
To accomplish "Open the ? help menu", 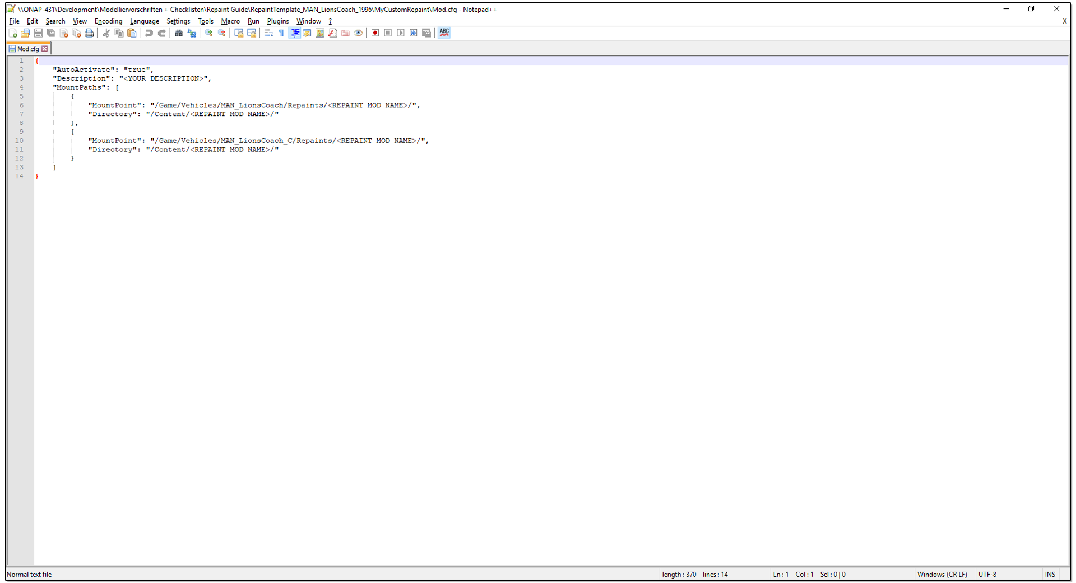I will (330, 21).
